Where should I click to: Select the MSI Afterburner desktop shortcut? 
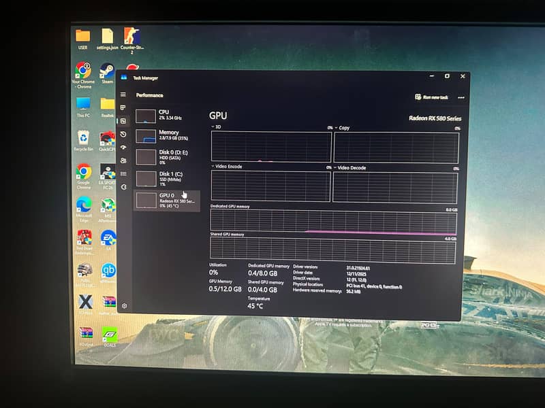pyautogui.click(x=108, y=210)
